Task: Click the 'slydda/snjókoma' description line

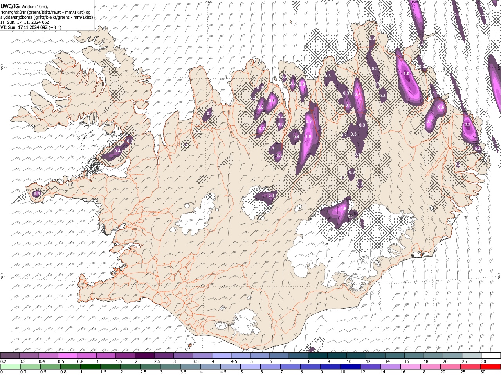Action: 47,17
